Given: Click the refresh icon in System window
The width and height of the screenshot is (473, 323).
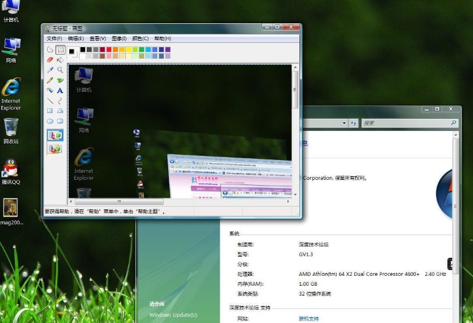Looking at the screenshot, I should pos(353,123).
